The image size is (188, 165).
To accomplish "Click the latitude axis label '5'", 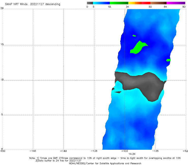I will tap(2, 114).
